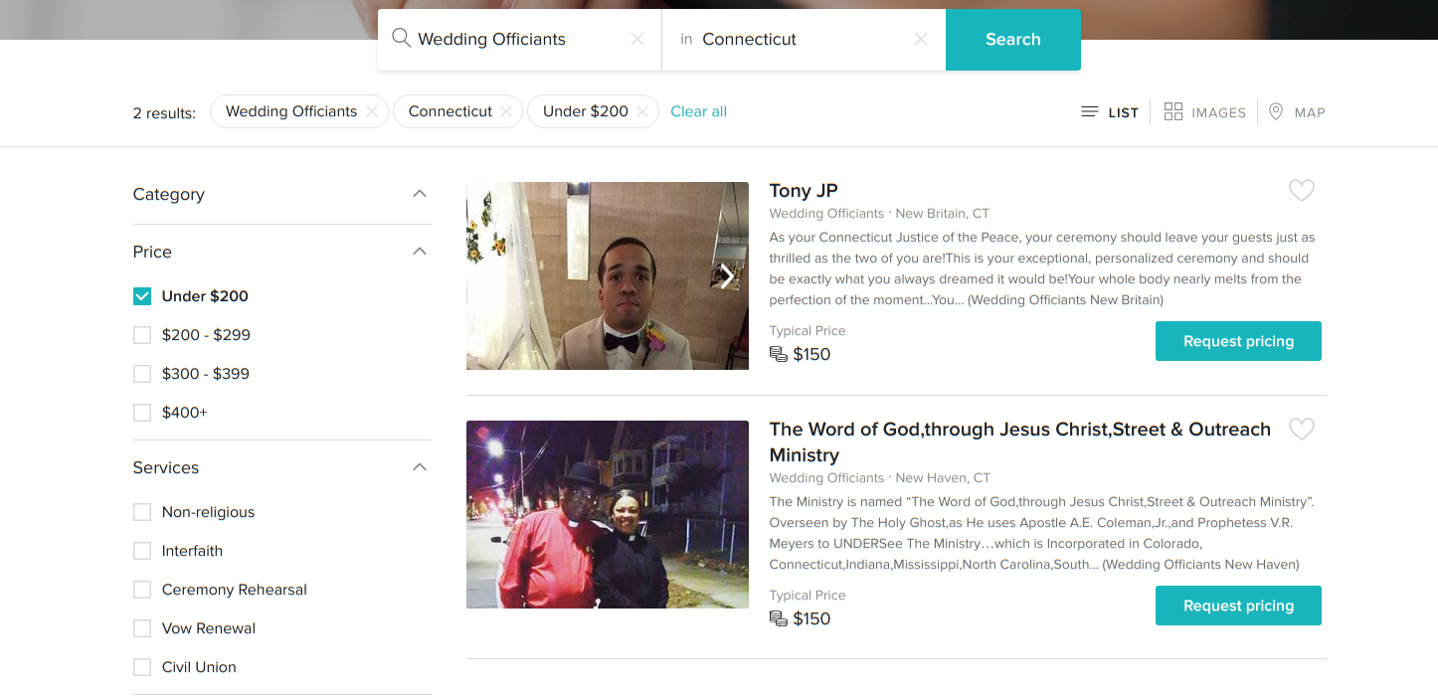Remove the Connecticut filter chip
This screenshot has width=1438, height=698.
pos(506,112)
